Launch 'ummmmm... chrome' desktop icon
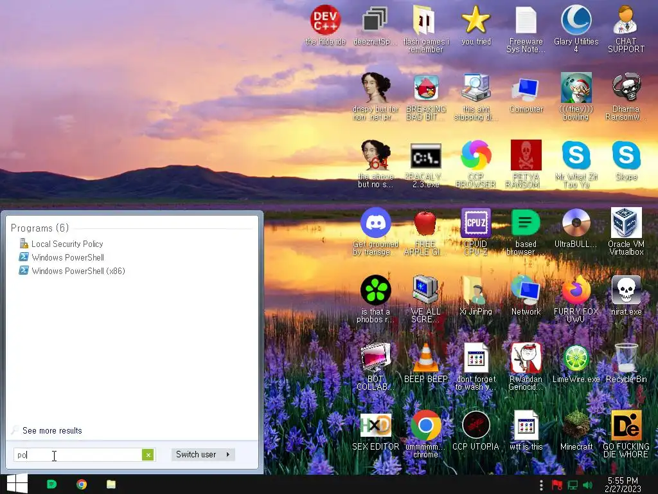Viewport: 658px width, 494px height. pos(425,426)
